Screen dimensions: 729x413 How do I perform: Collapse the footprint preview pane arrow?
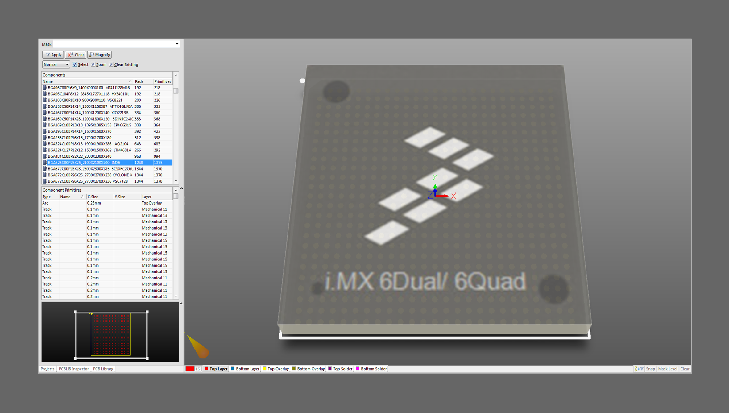tap(181, 303)
